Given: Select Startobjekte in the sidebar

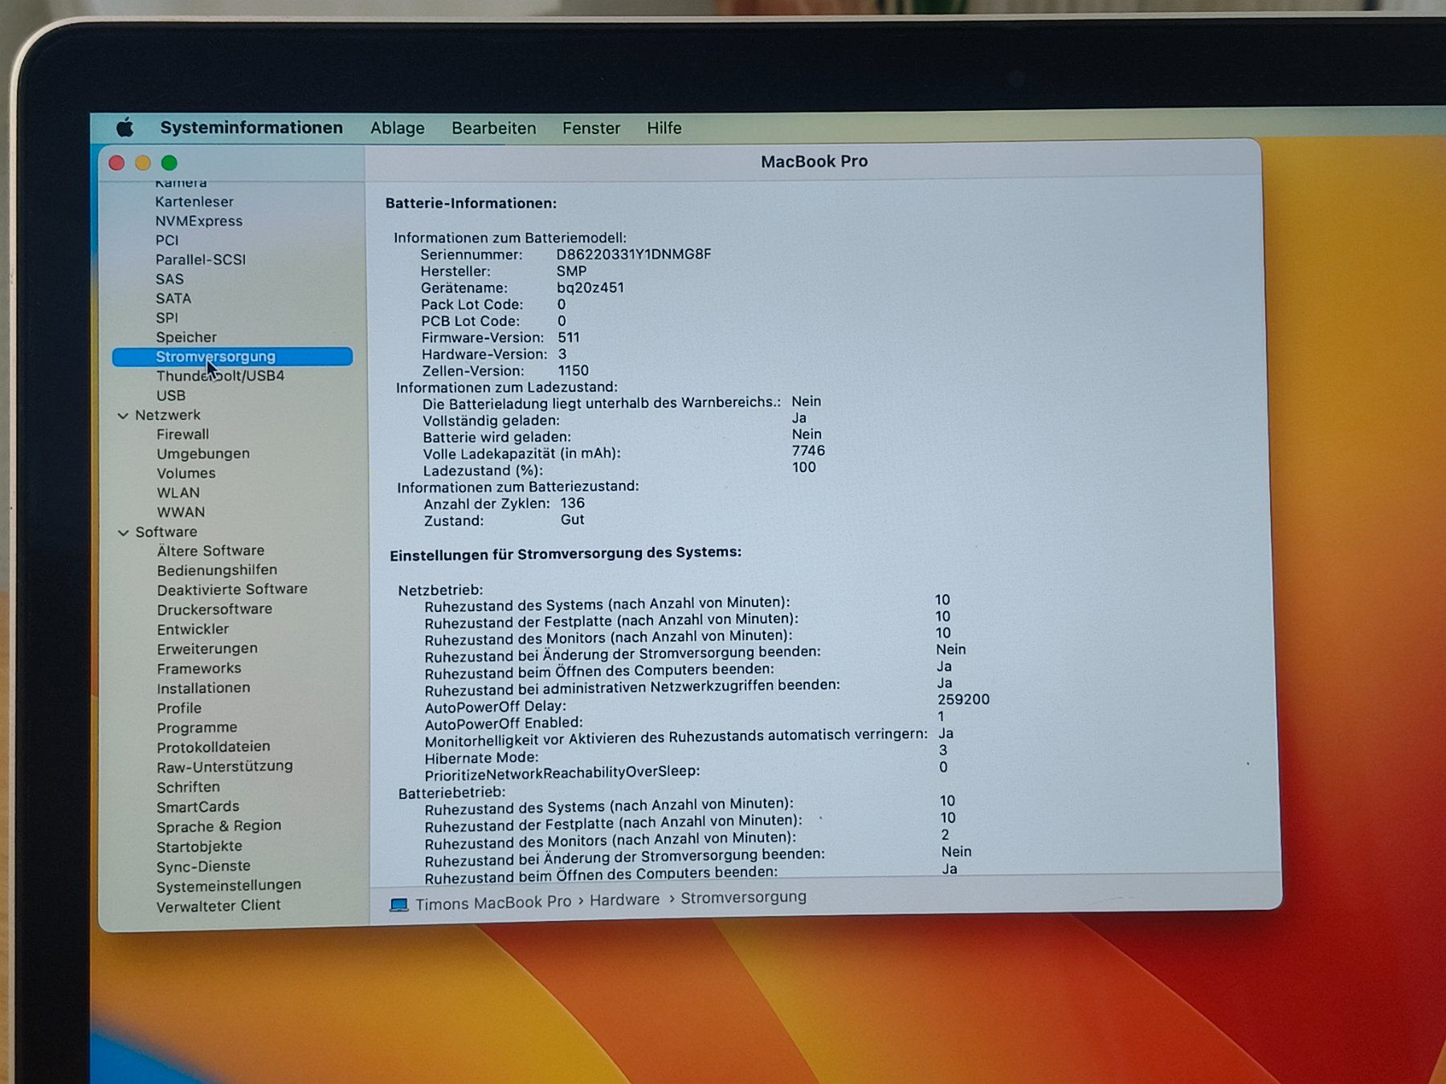Looking at the screenshot, I should click(199, 846).
